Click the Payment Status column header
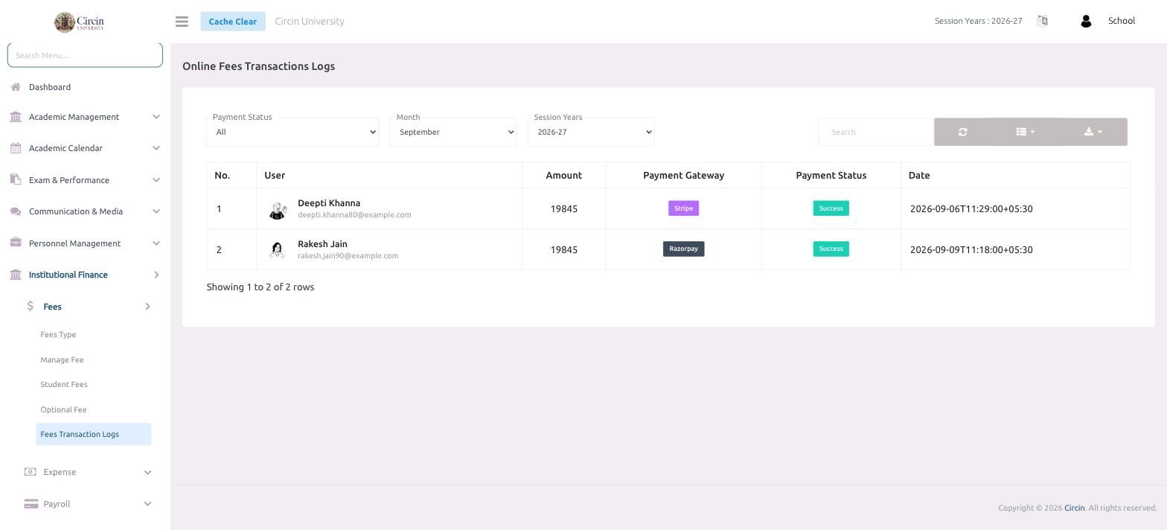This screenshot has width=1167, height=530. point(831,175)
